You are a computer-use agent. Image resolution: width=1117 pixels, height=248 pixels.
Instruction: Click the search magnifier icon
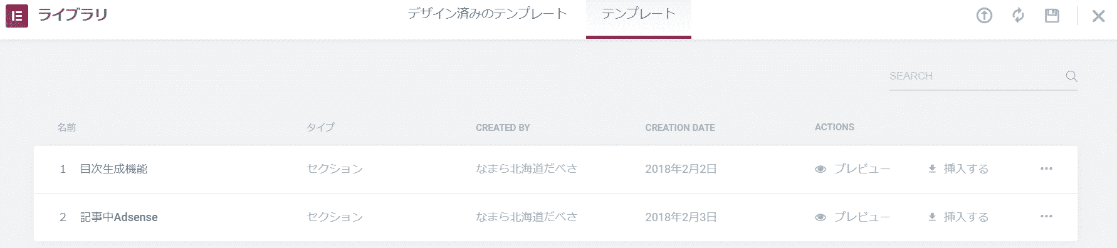pos(1071,76)
